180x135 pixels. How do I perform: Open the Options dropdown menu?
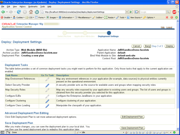(149, 17)
